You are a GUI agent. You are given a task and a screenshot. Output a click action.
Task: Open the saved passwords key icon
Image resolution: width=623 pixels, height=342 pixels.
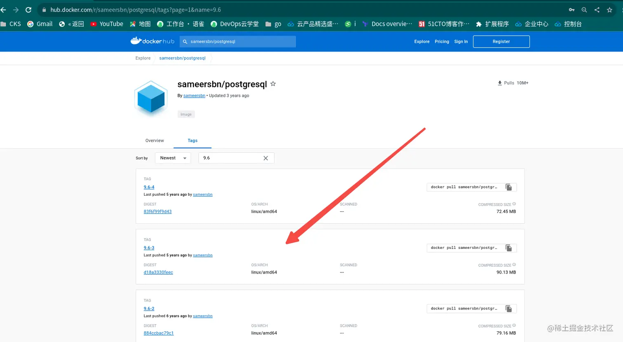[x=571, y=10]
